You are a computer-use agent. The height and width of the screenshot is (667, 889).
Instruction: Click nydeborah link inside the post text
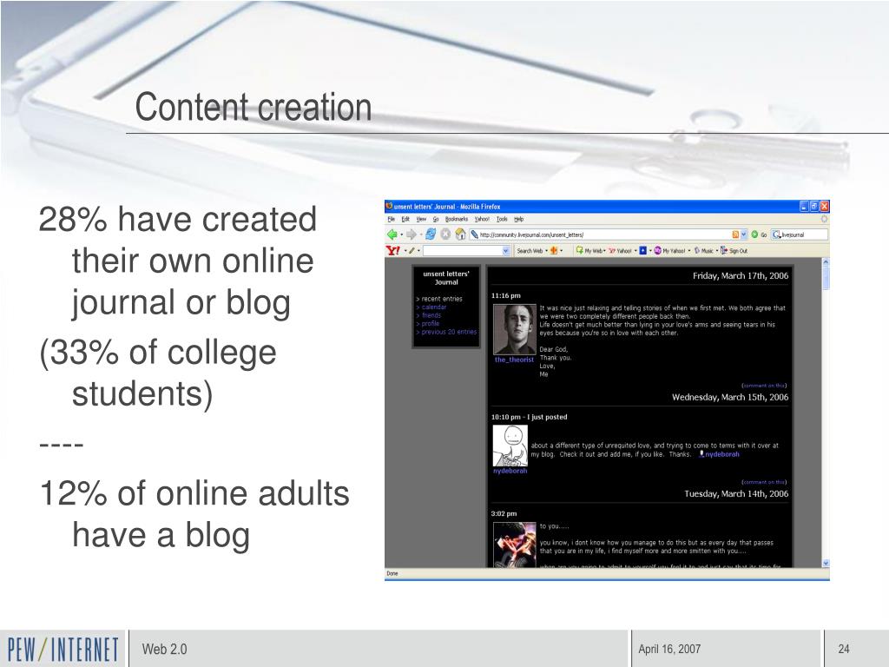tap(722, 453)
